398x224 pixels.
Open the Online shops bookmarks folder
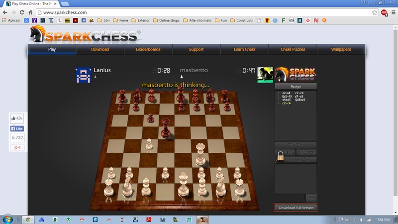166,20
